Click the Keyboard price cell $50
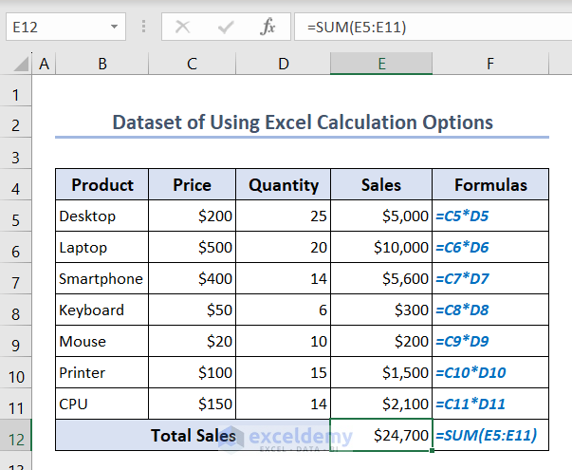The width and height of the screenshot is (572, 470). [x=193, y=310]
